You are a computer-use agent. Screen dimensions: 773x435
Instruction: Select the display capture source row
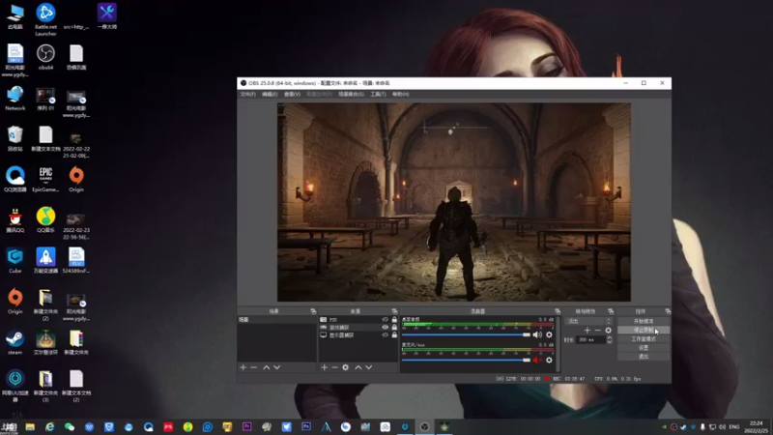(x=358, y=335)
